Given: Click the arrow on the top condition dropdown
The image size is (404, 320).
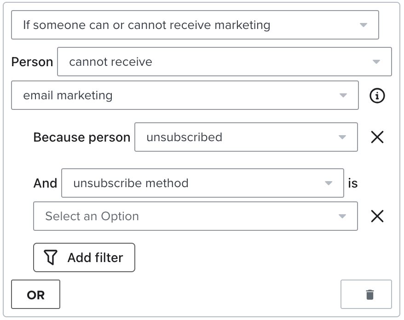Looking at the screenshot, I should 364,25.
